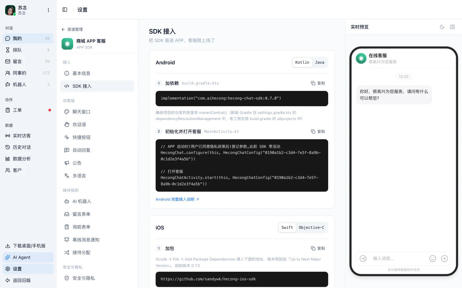The width and height of the screenshot is (462, 288).
Task: Click the 输入消息 field in the preview
Action: (x=398, y=259)
